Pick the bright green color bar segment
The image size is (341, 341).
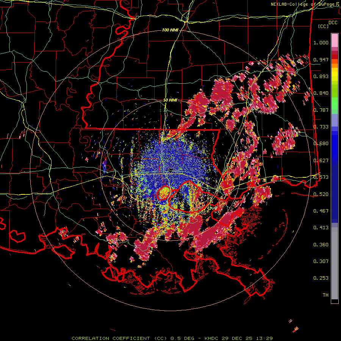pos(335,103)
